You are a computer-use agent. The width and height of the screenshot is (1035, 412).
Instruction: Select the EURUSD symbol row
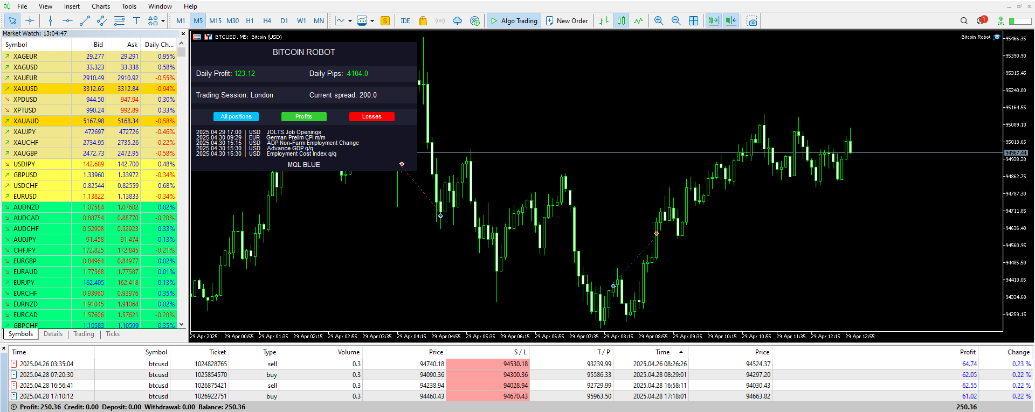89,197
